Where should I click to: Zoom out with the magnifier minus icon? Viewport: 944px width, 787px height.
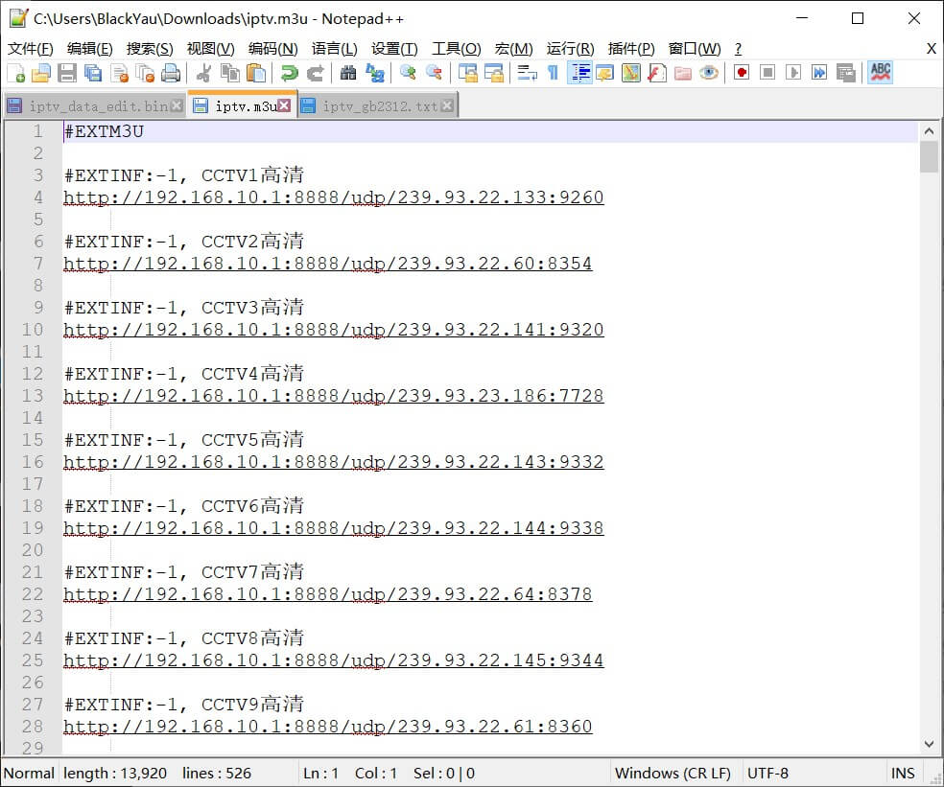434,74
